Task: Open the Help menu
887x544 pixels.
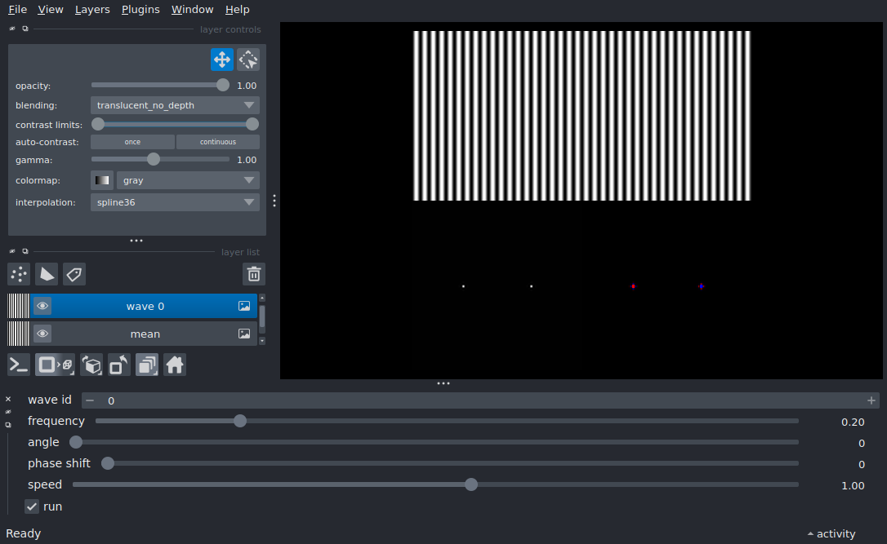Action: pos(237,10)
